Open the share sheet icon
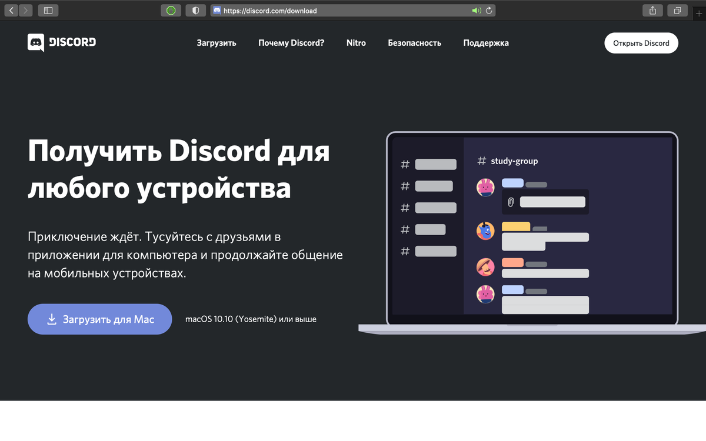This screenshot has height=441, width=706. [x=652, y=10]
